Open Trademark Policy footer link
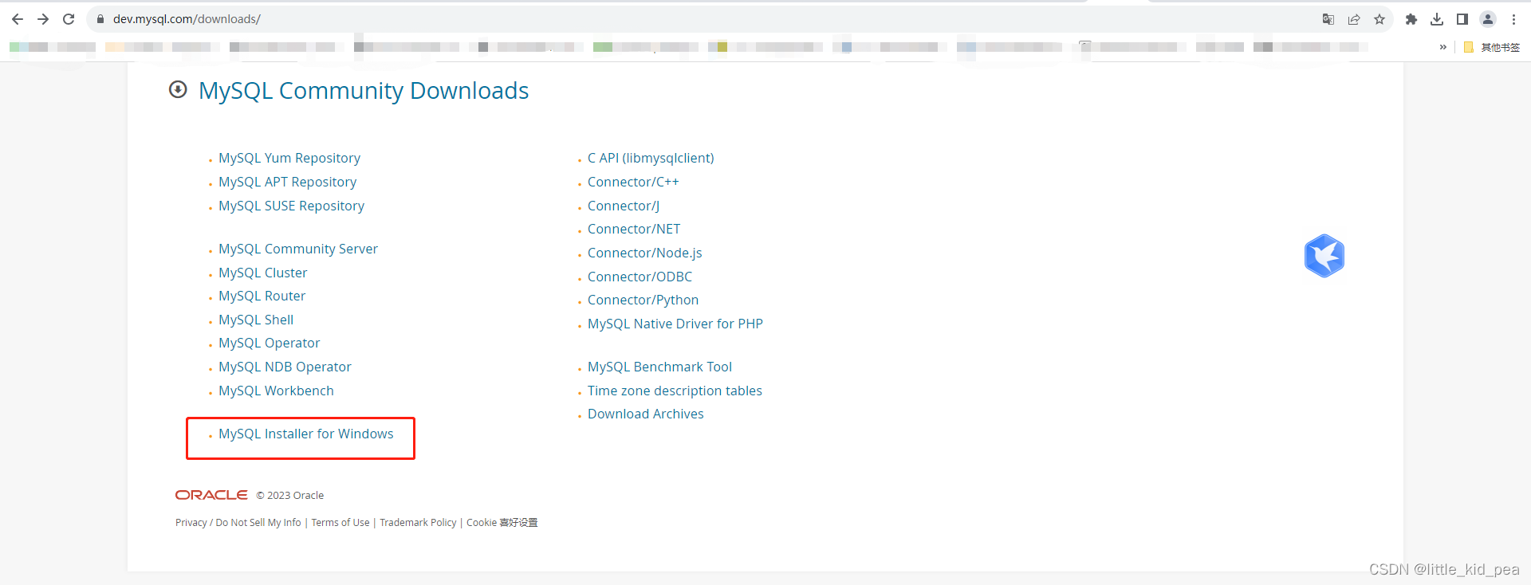The image size is (1531, 585). pyautogui.click(x=418, y=523)
